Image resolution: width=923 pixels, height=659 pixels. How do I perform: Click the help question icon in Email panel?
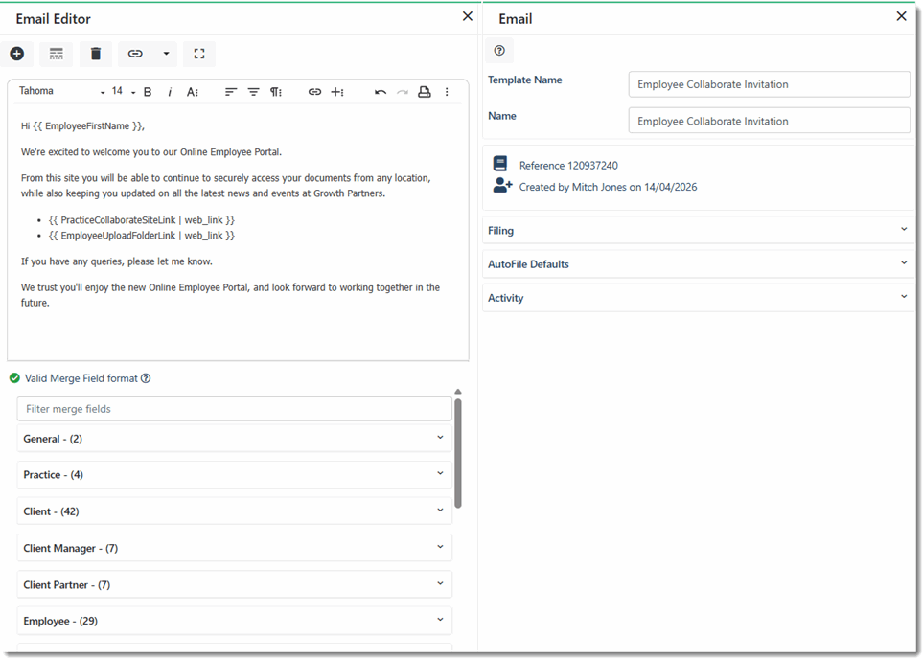pyautogui.click(x=499, y=51)
